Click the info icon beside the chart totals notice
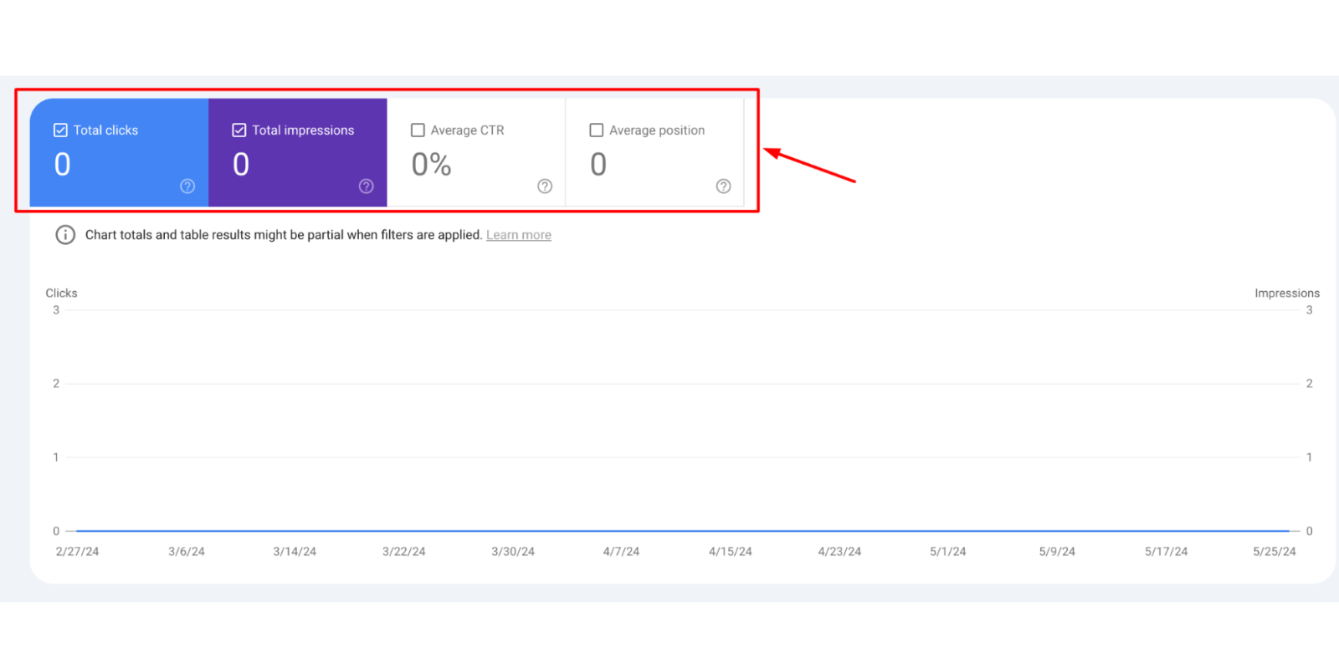Screen dimensions: 1339x669 click(65, 235)
